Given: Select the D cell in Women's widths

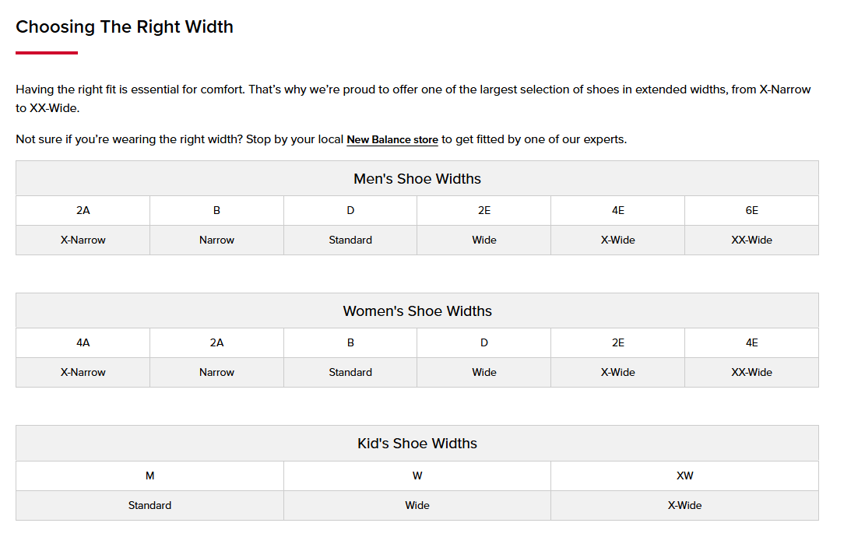Looking at the screenshot, I should (x=484, y=343).
